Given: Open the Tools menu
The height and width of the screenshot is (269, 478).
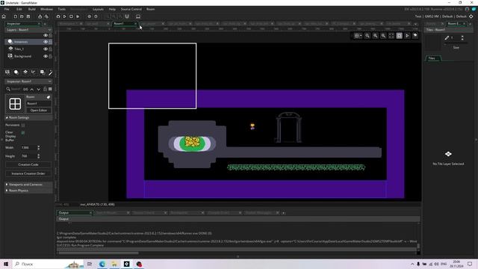Looking at the screenshot, I should (61, 9).
